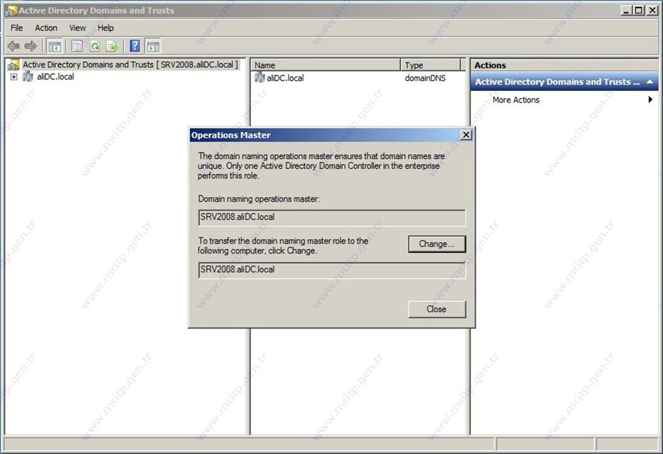Click the Change... button
663x454 pixels.
(437, 244)
